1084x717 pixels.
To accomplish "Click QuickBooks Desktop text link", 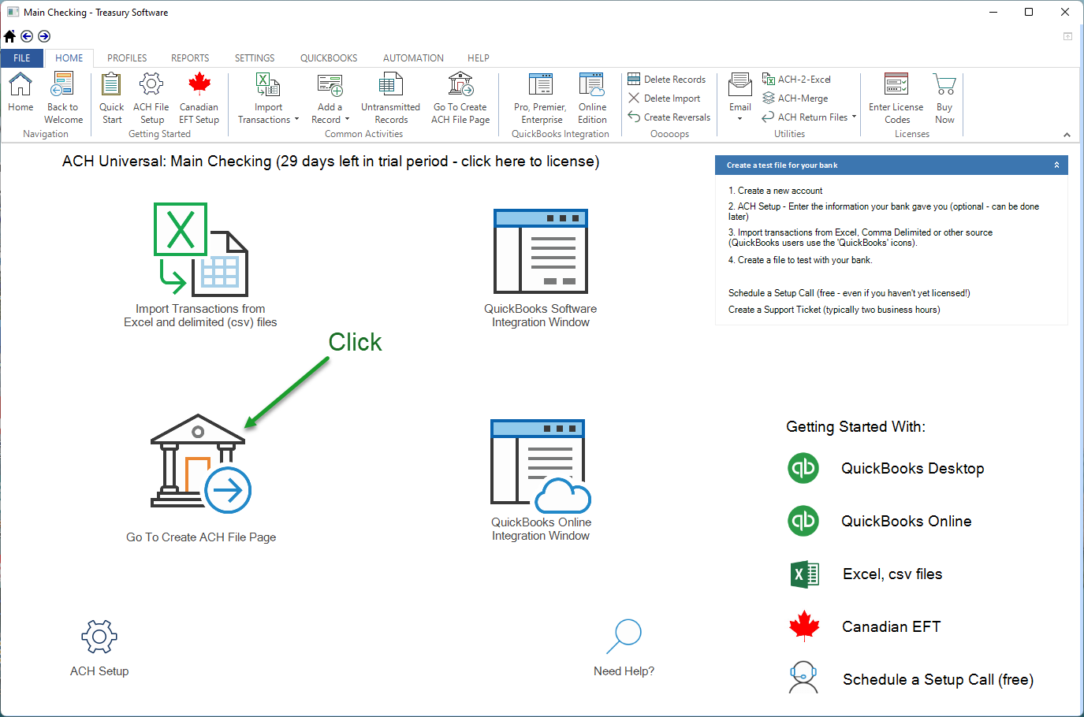I will pos(913,469).
